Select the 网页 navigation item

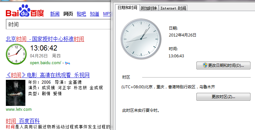point(68,14)
